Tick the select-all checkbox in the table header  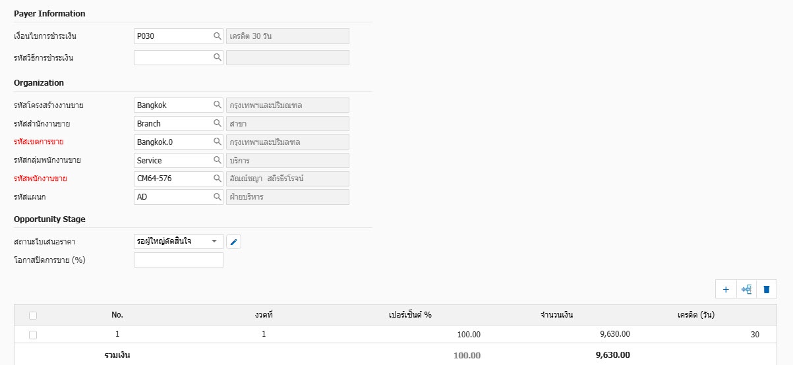(x=33, y=316)
